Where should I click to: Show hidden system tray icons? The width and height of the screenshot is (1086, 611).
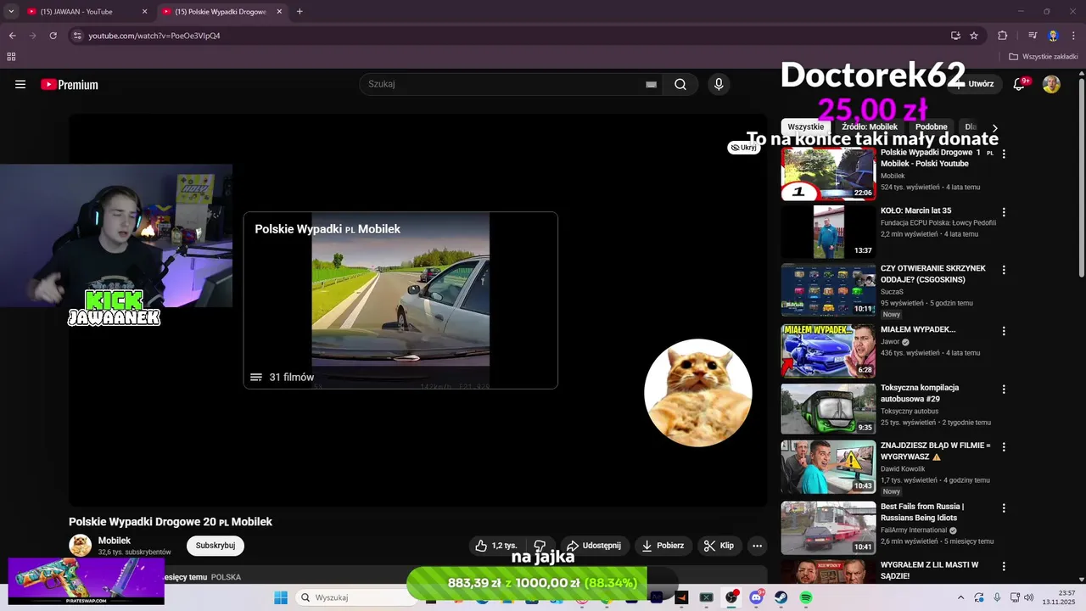point(960,597)
